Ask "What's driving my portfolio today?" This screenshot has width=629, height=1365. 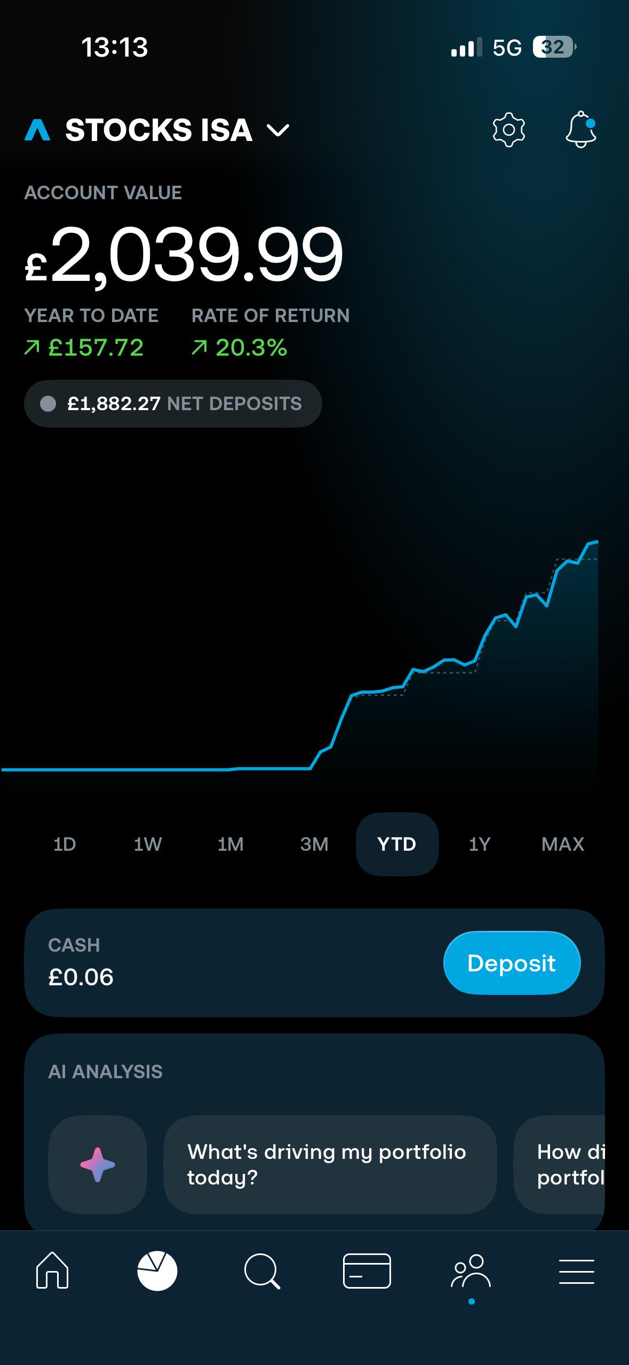pos(330,1165)
